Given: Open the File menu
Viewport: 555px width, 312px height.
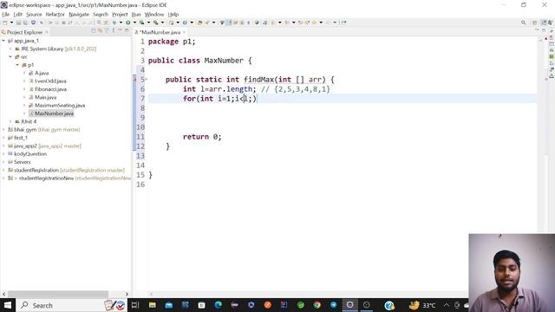Looking at the screenshot, I should (6, 15).
